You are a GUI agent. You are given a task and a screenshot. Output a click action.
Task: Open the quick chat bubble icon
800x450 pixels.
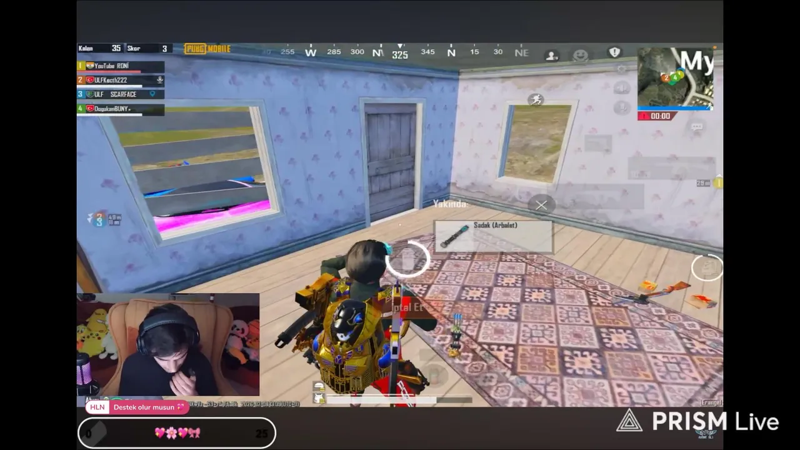[697, 126]
